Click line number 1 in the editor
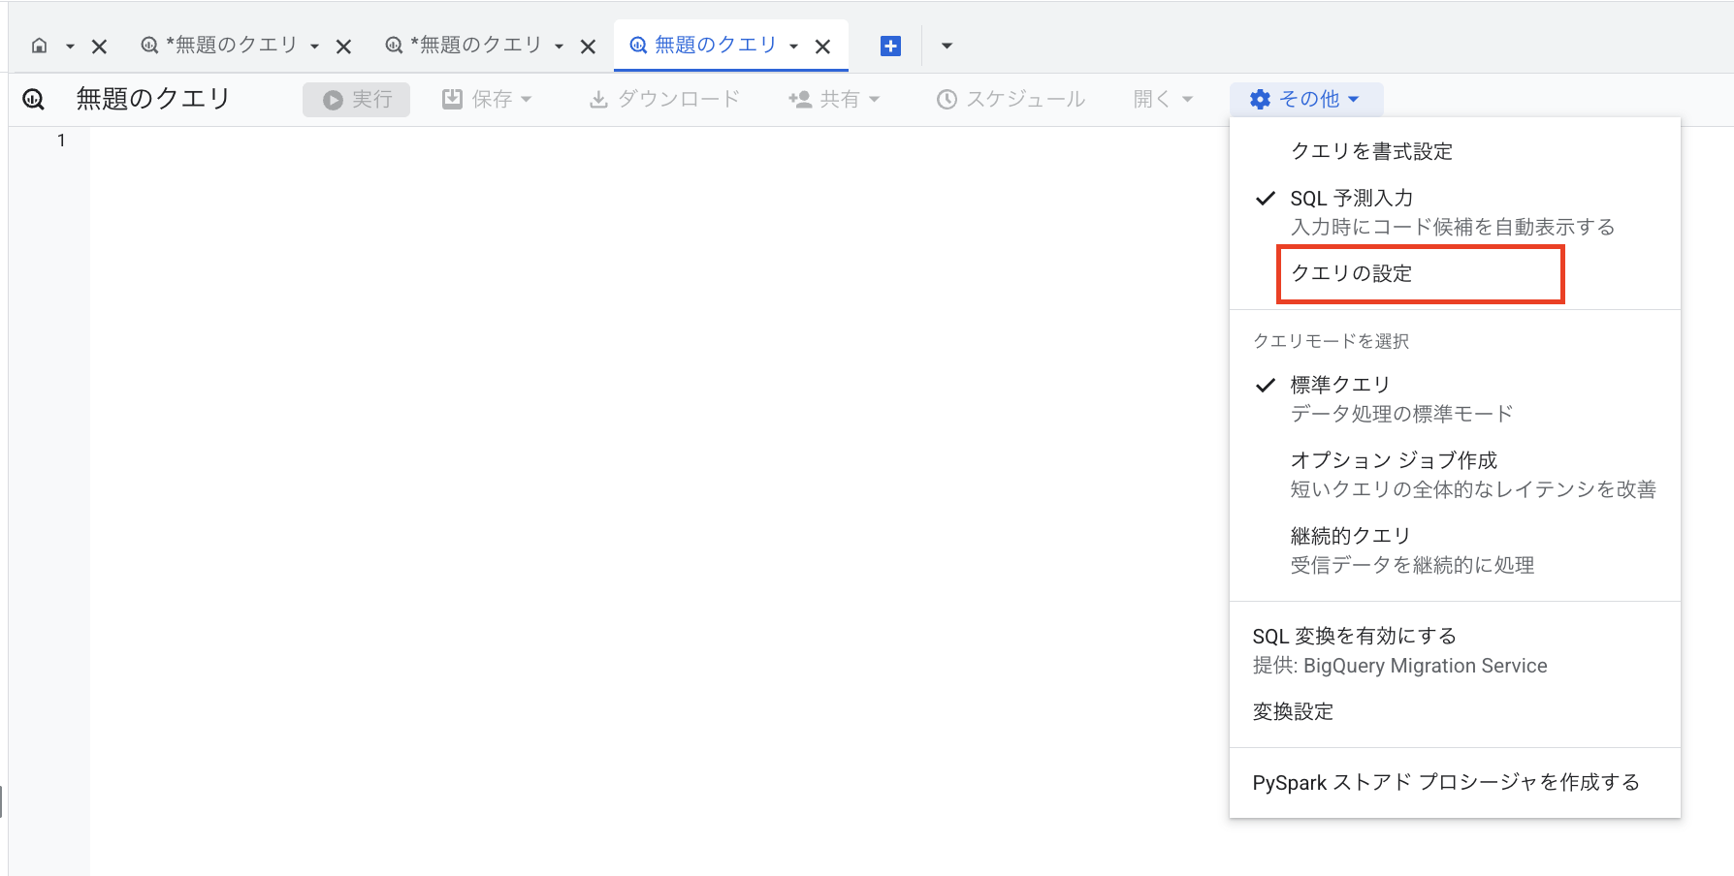Screen dimensions: 1734x876 (61, 140)
